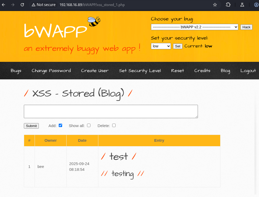Bookmark this page with the star icon
This screenshot has height=197, width=259.
click(215, 5)
